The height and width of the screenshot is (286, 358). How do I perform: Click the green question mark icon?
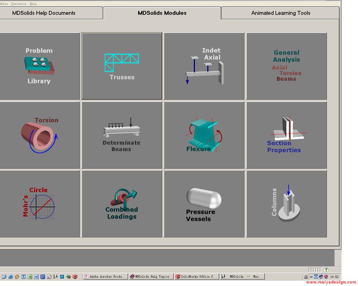pyautogui.click(x=326, y=270)
